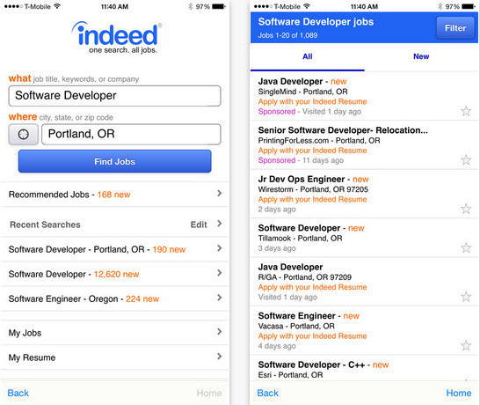Viewport: 480px width, 405px height.
Task: Tap the Indeed logo
Action: [x=117, y=37]
